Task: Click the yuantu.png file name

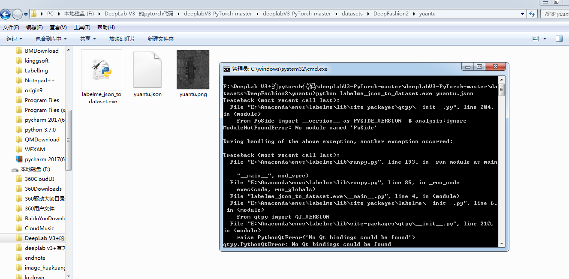Action: pyautogui.click(x=193, y=94)
